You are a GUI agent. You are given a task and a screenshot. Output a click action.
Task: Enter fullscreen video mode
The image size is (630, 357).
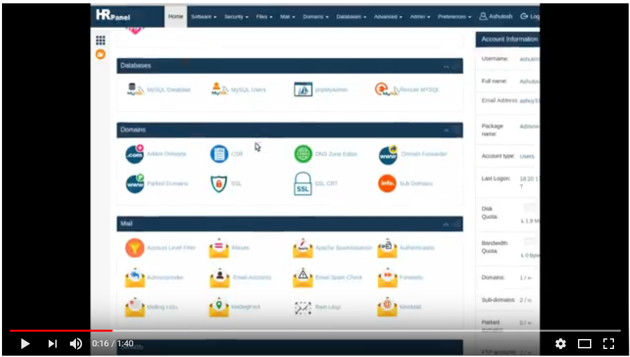click(609, 344)
